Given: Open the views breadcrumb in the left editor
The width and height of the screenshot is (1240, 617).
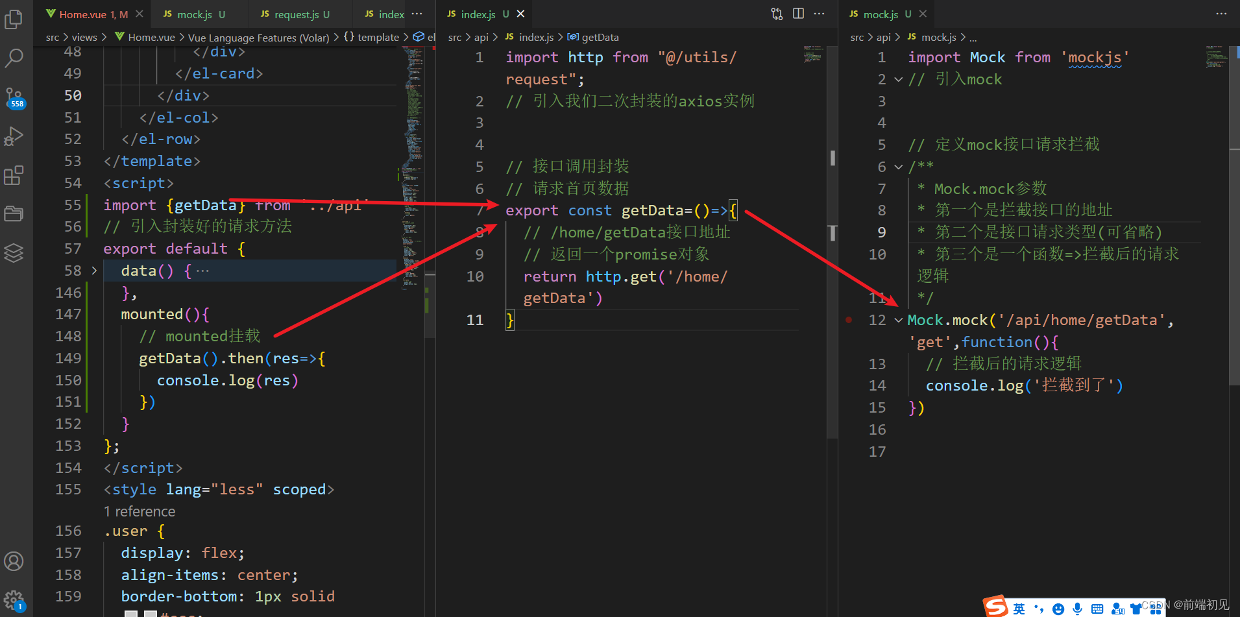Looking at the screenshot, I should 84,37.
